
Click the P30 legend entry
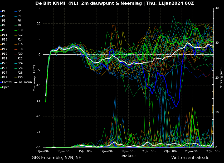pos(18,77)
